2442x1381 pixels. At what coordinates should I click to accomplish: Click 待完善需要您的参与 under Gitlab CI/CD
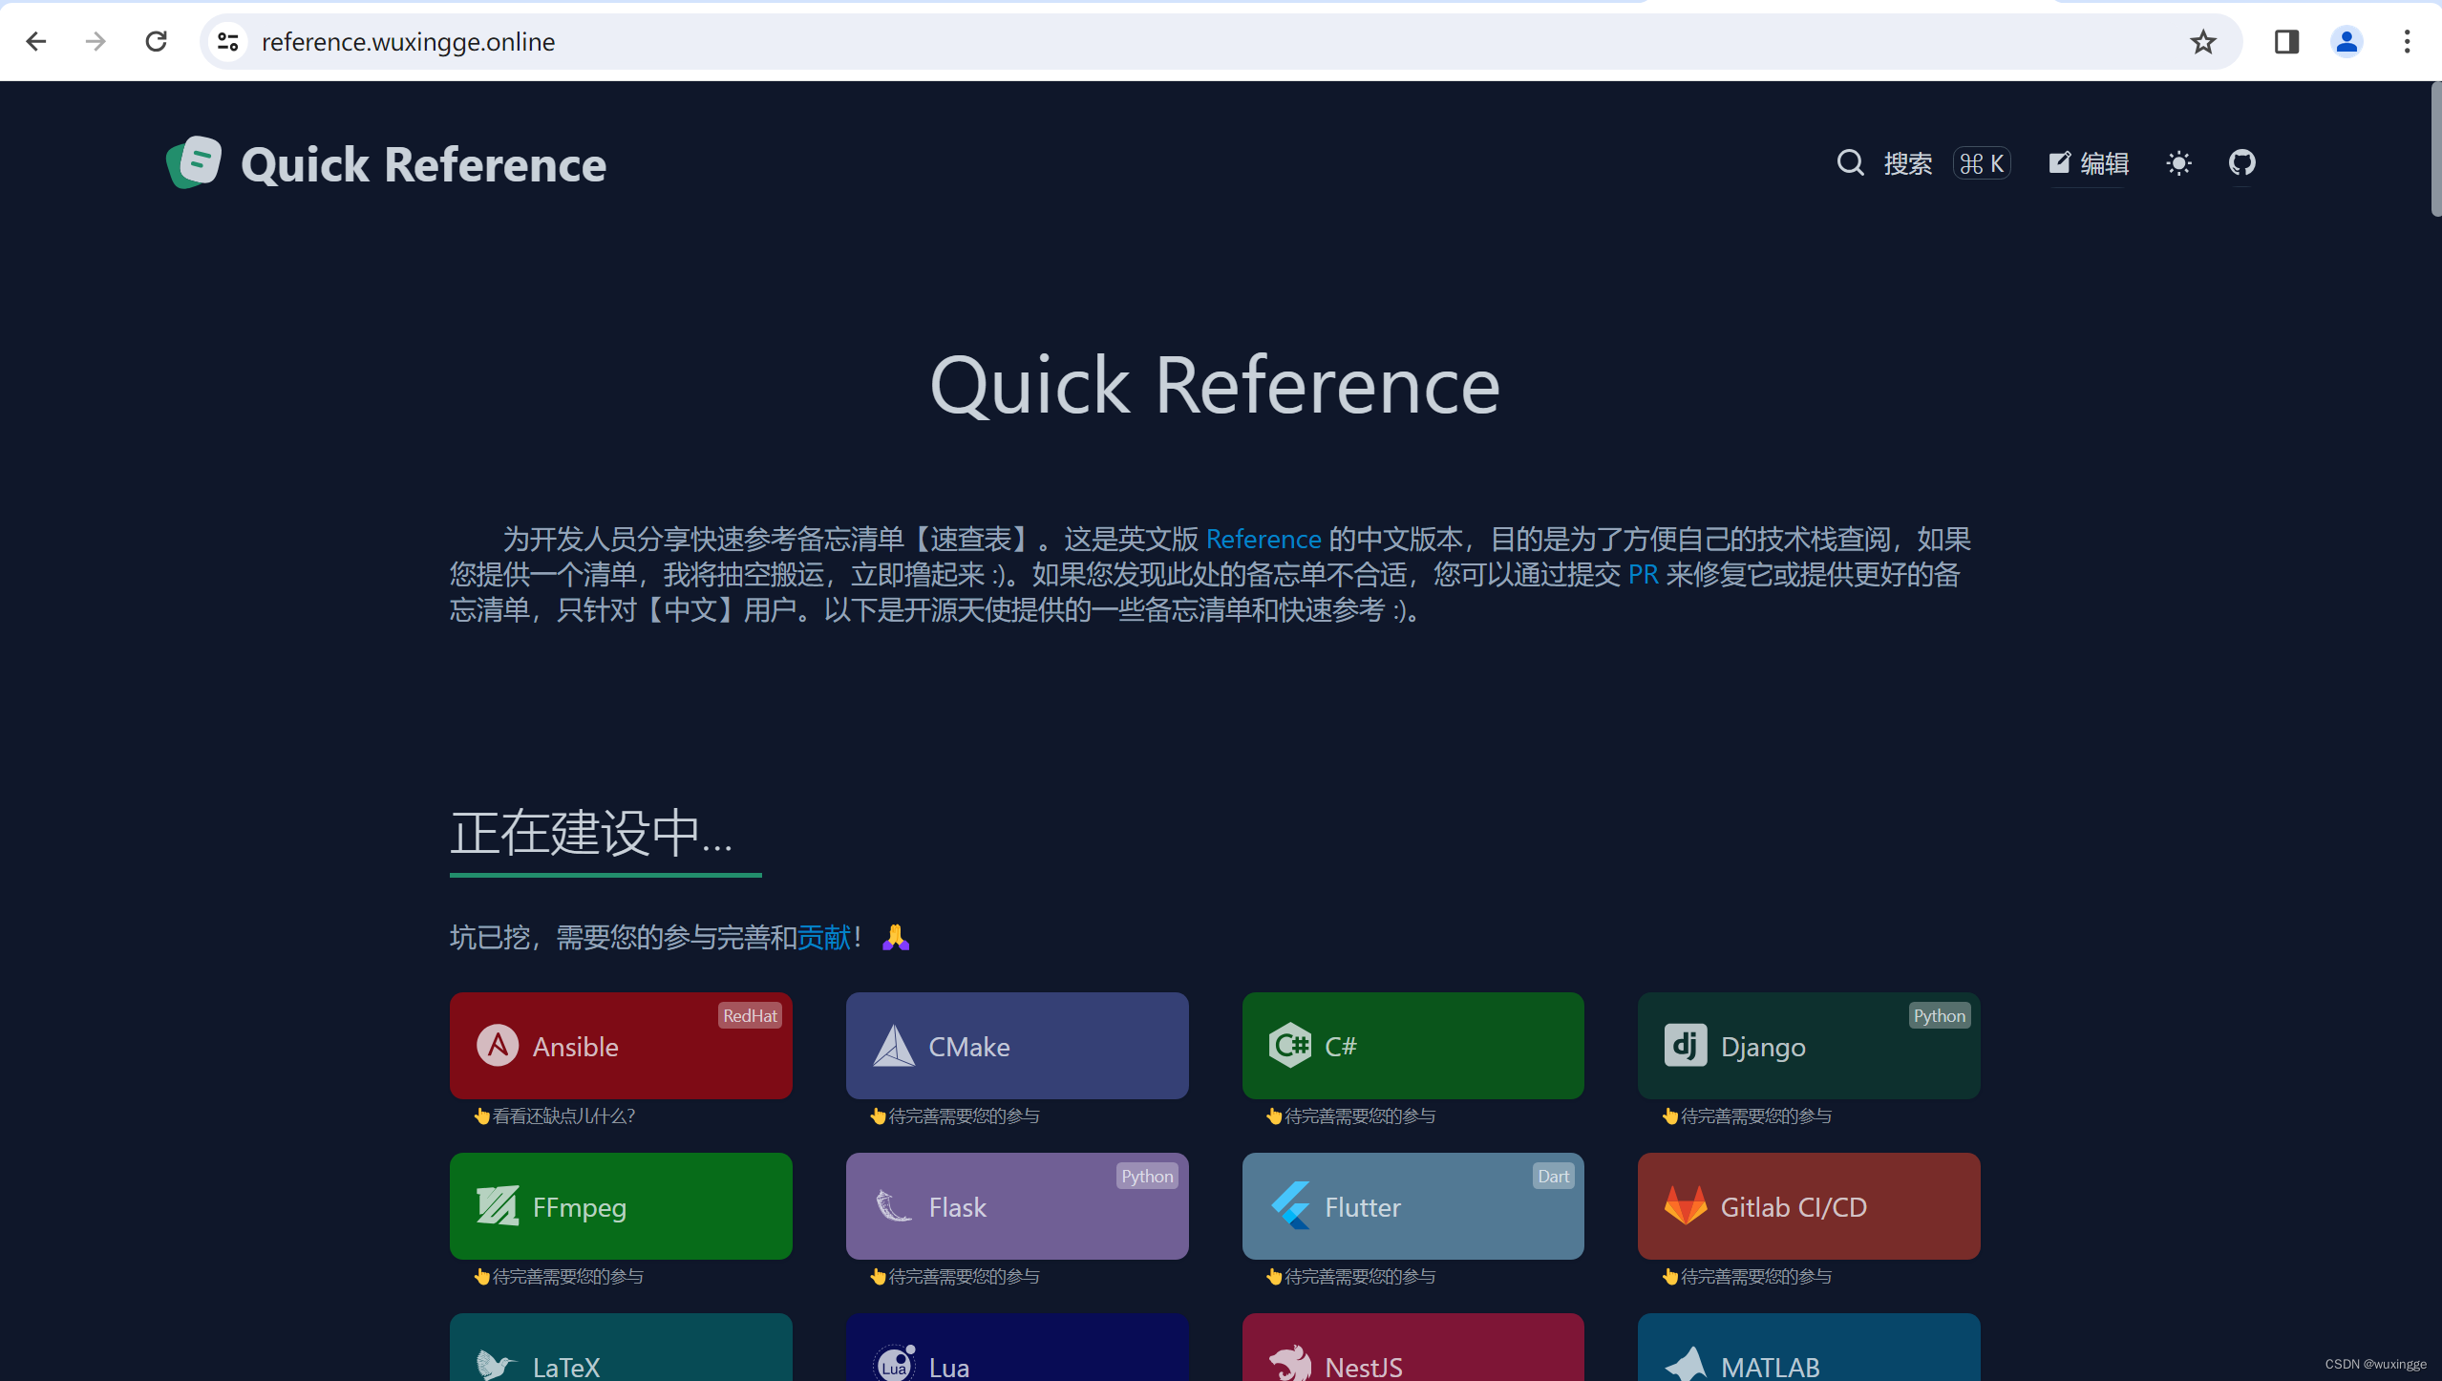[1755, 1276]
